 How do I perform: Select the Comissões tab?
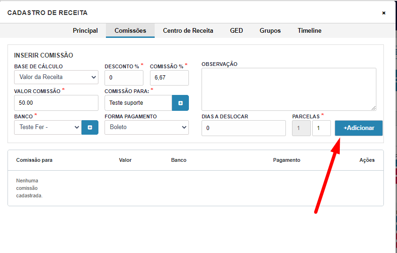[x=130, y=30]
